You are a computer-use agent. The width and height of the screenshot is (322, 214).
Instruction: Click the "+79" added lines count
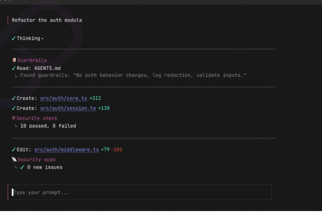(106, 149)
